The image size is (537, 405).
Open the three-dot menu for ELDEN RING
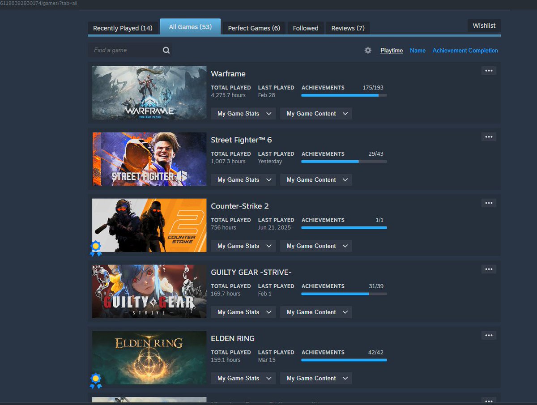coord(489,336)
